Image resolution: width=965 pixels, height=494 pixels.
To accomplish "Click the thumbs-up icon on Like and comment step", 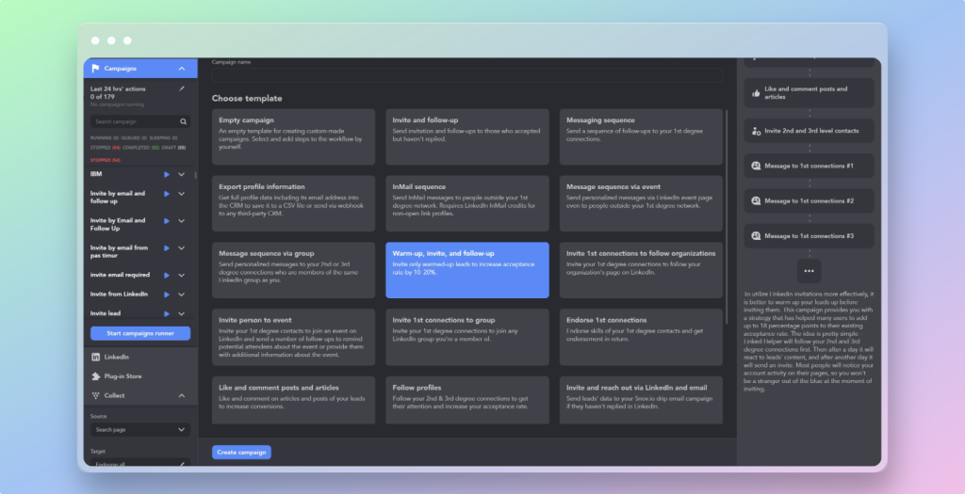I will point(756,92).
